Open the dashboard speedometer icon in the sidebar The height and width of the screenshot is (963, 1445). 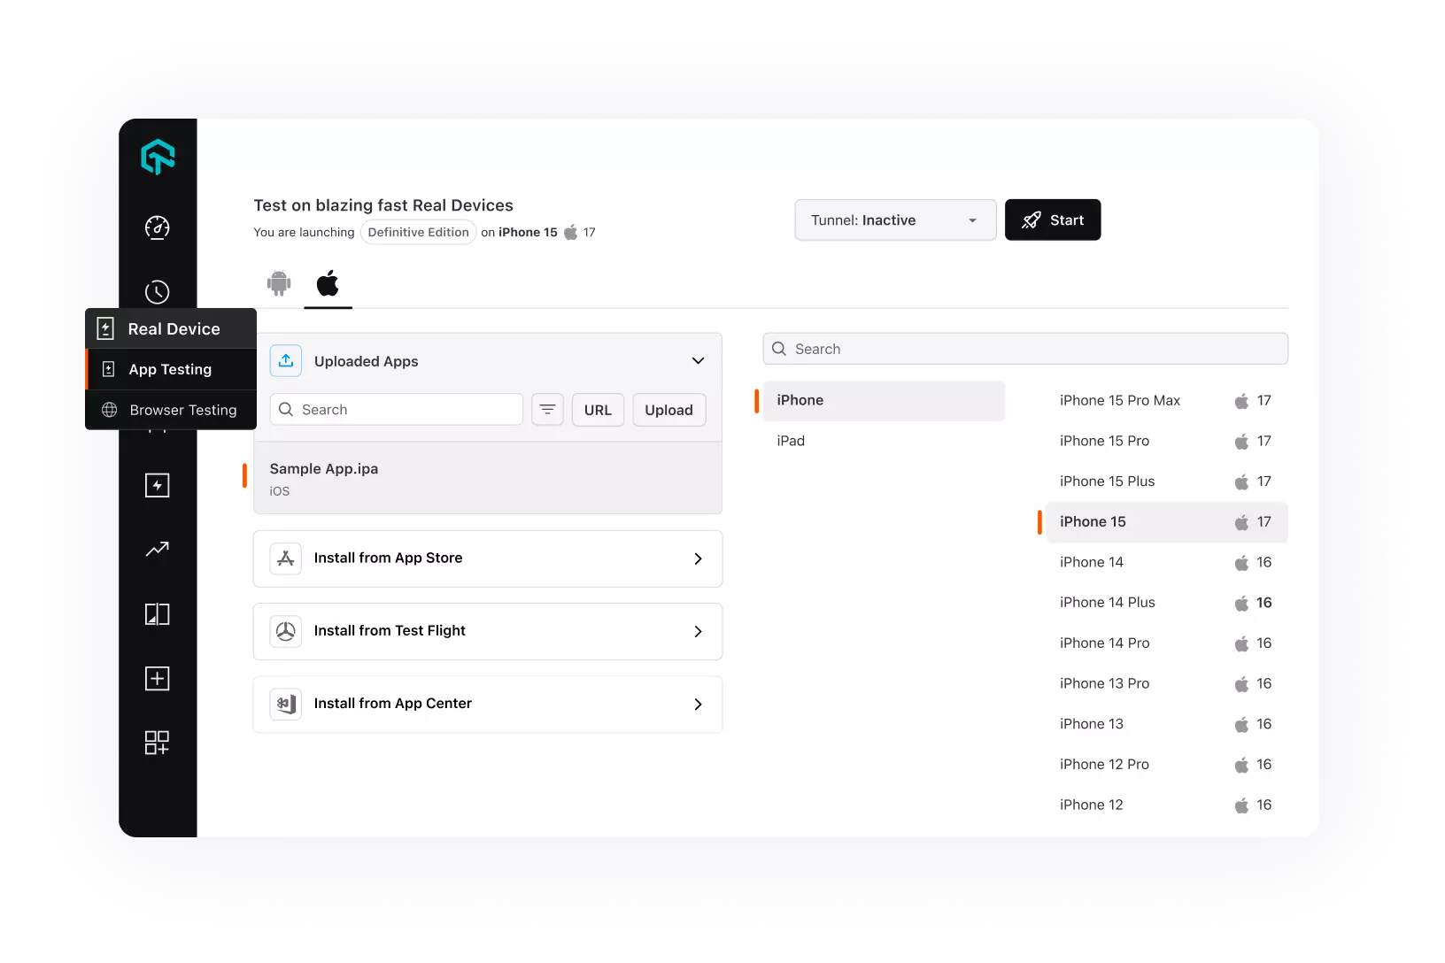[x=158, y=227]
